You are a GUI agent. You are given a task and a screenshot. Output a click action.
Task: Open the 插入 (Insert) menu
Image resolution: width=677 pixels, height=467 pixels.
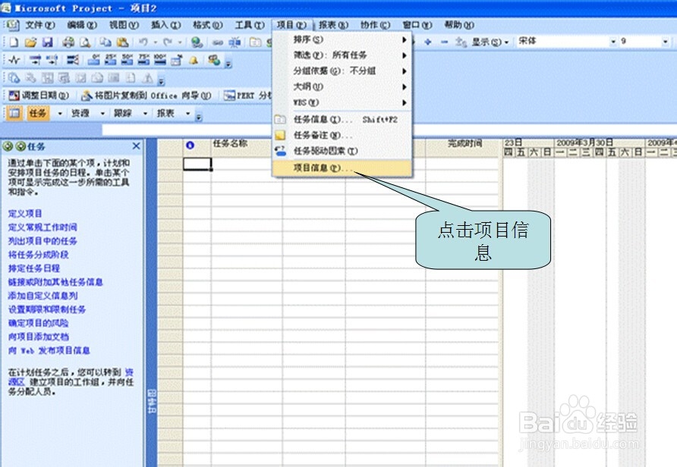pos(165,25)
